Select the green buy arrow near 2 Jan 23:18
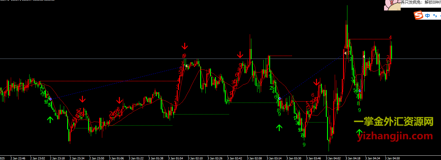 [x=50, y=120]
